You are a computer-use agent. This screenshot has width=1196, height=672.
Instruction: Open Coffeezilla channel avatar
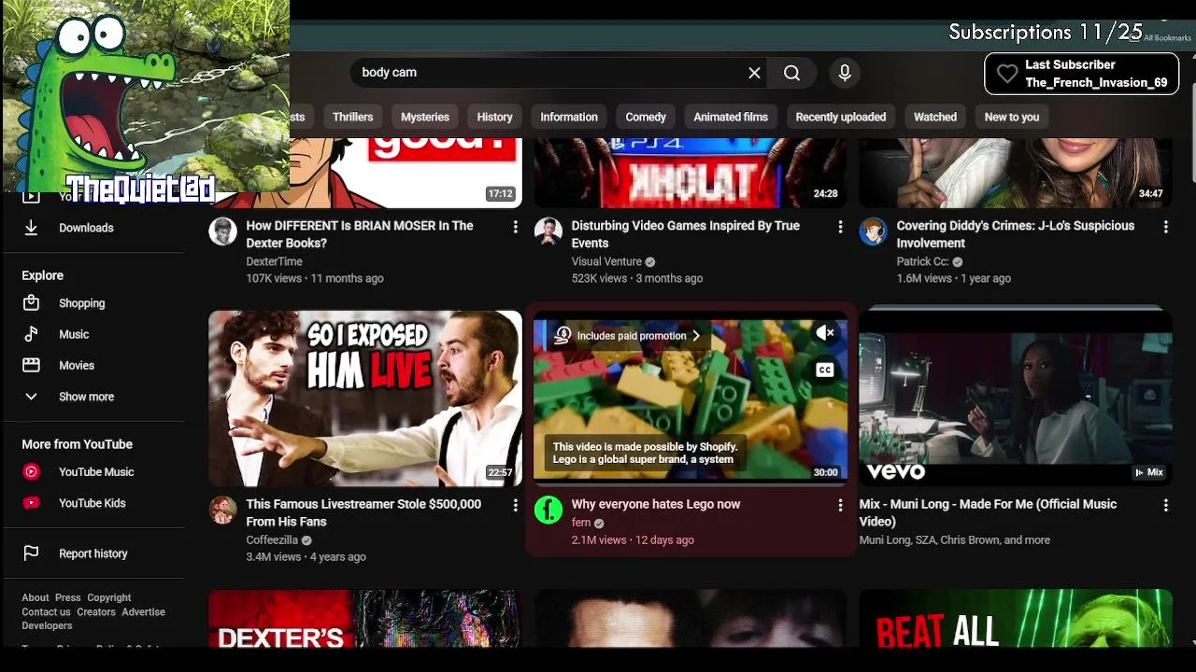[x=222, y=510]
